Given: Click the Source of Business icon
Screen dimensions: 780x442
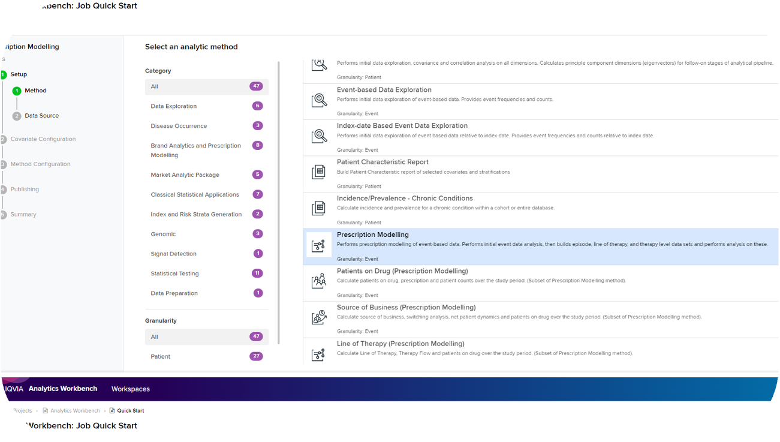Looking at the screenshot, I should click(319, 317).
